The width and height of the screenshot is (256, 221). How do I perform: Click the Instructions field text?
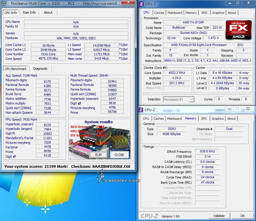(207, 60)
